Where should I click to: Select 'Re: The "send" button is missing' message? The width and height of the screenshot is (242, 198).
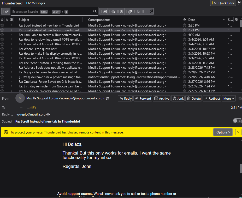point(120,63)
